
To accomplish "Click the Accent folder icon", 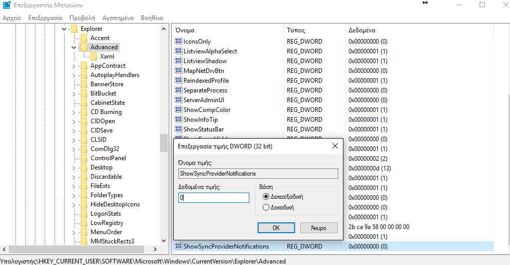I will 84,38.
